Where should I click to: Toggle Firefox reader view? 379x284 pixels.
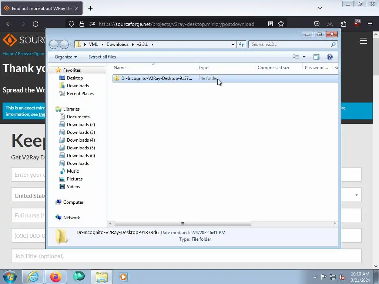[271, 24]
